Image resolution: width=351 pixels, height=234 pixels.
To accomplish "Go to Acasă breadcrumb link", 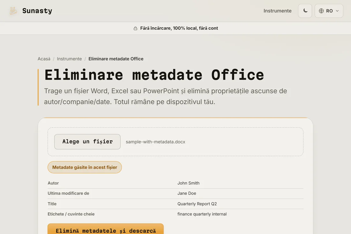I will click(44, 59).
